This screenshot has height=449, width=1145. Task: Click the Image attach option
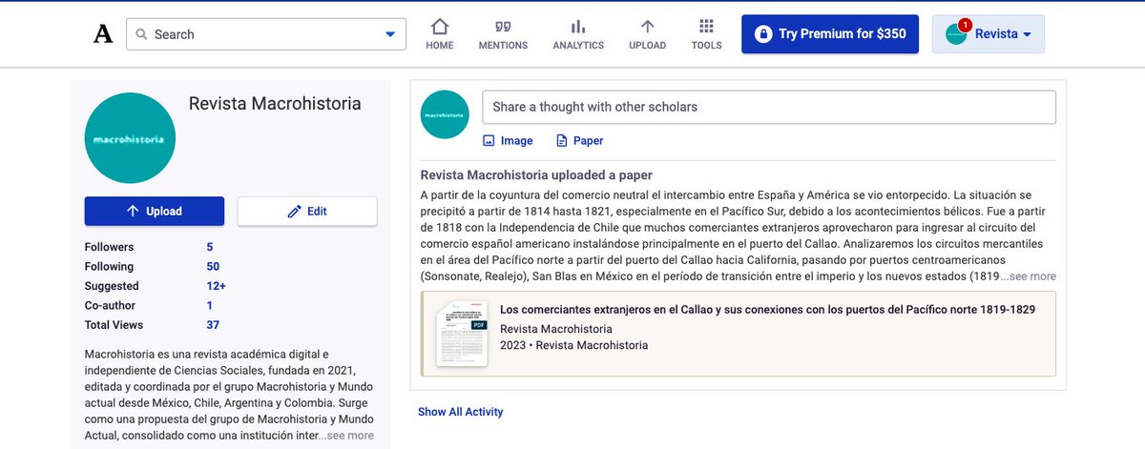tap(508, 141)
